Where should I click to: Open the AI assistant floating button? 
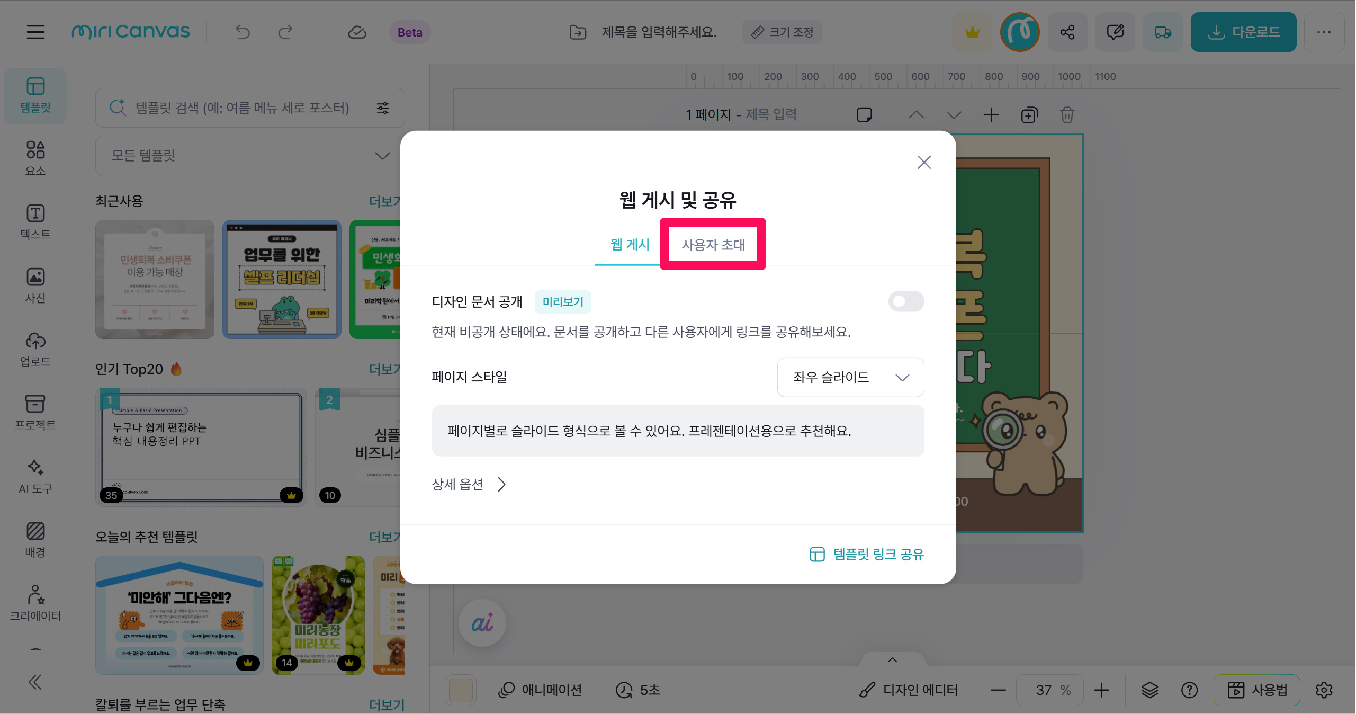[482, 623]
